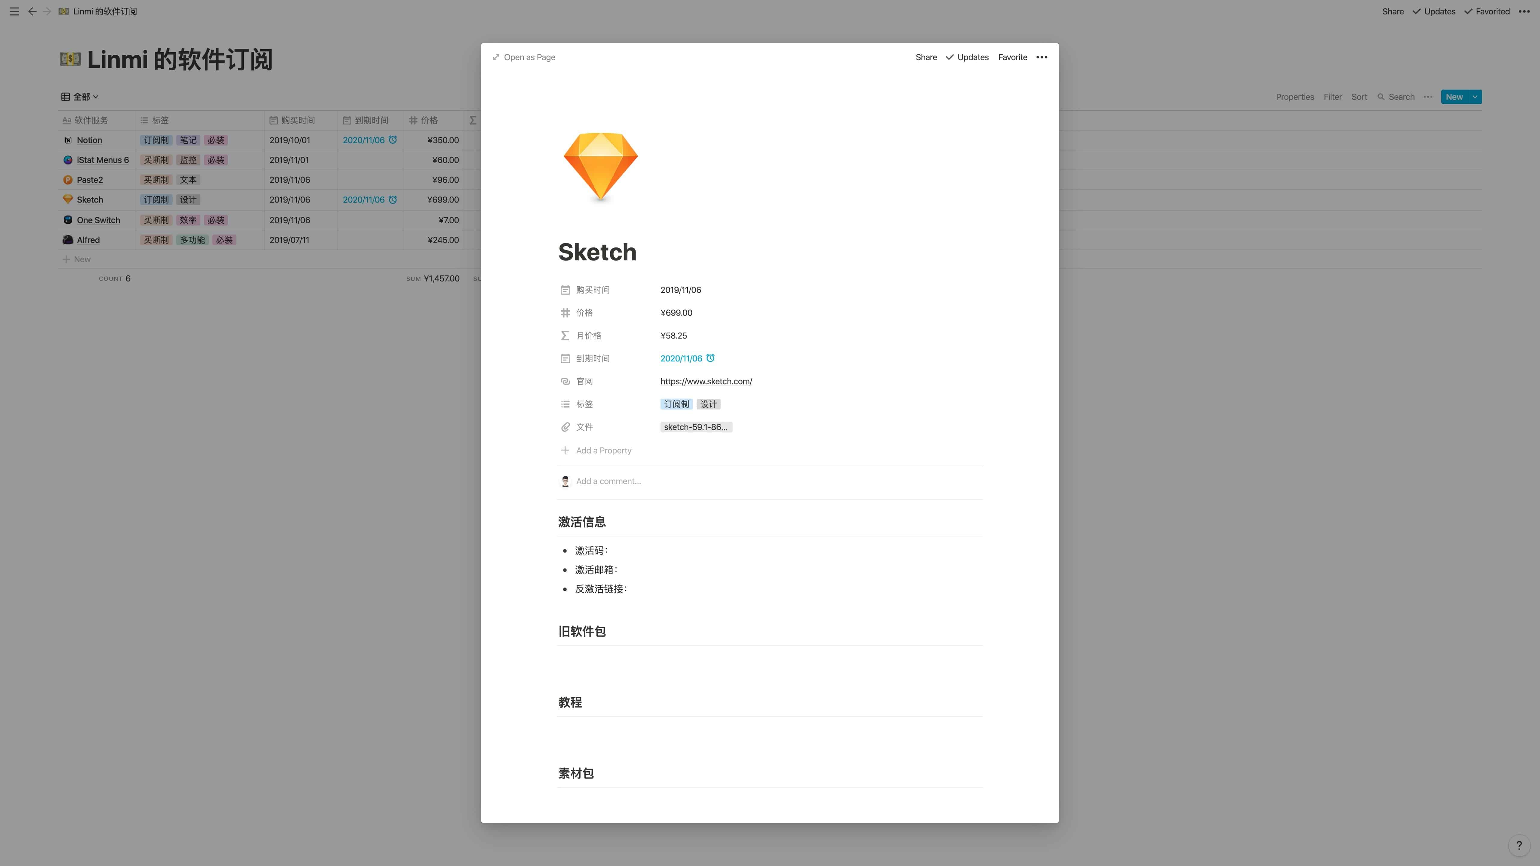Toggle Updates in the top bar

[x=1434, y=11]
